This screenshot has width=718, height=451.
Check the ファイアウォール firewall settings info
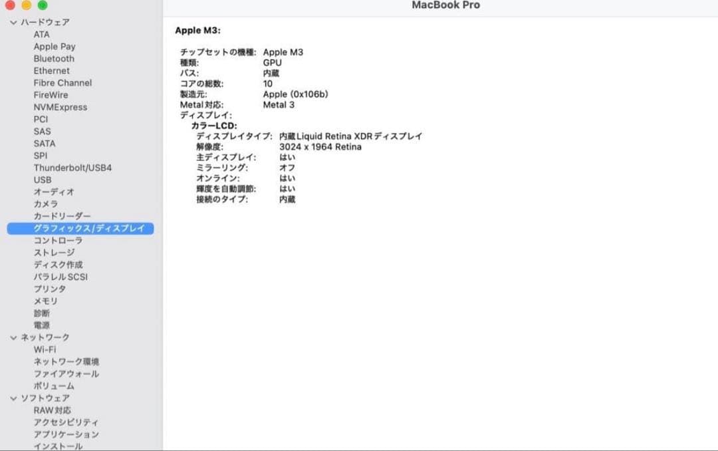[x=64, y=374]
